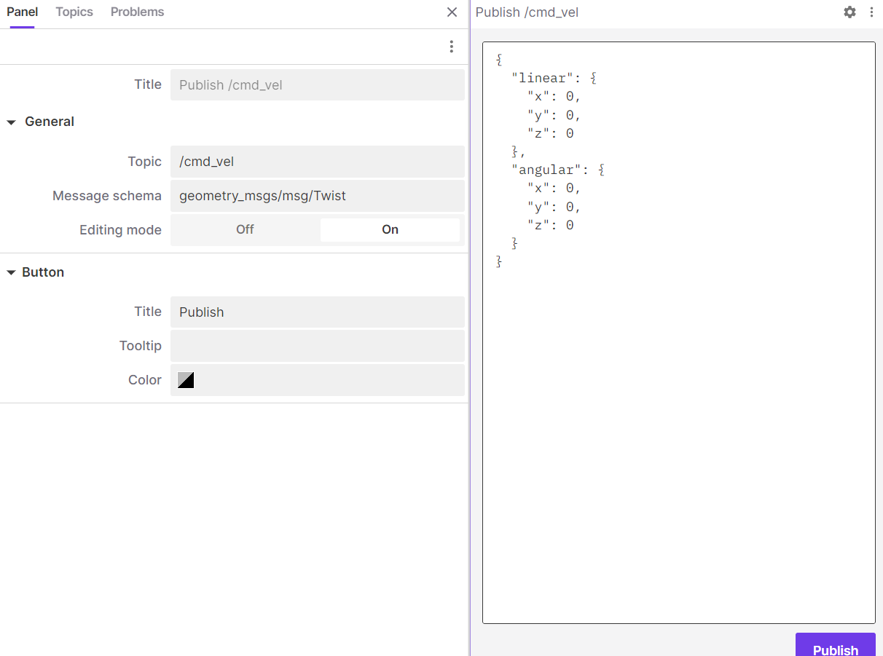The image size is (883, 656).
Task: Collapse the Button section
Action: point(12,273)
